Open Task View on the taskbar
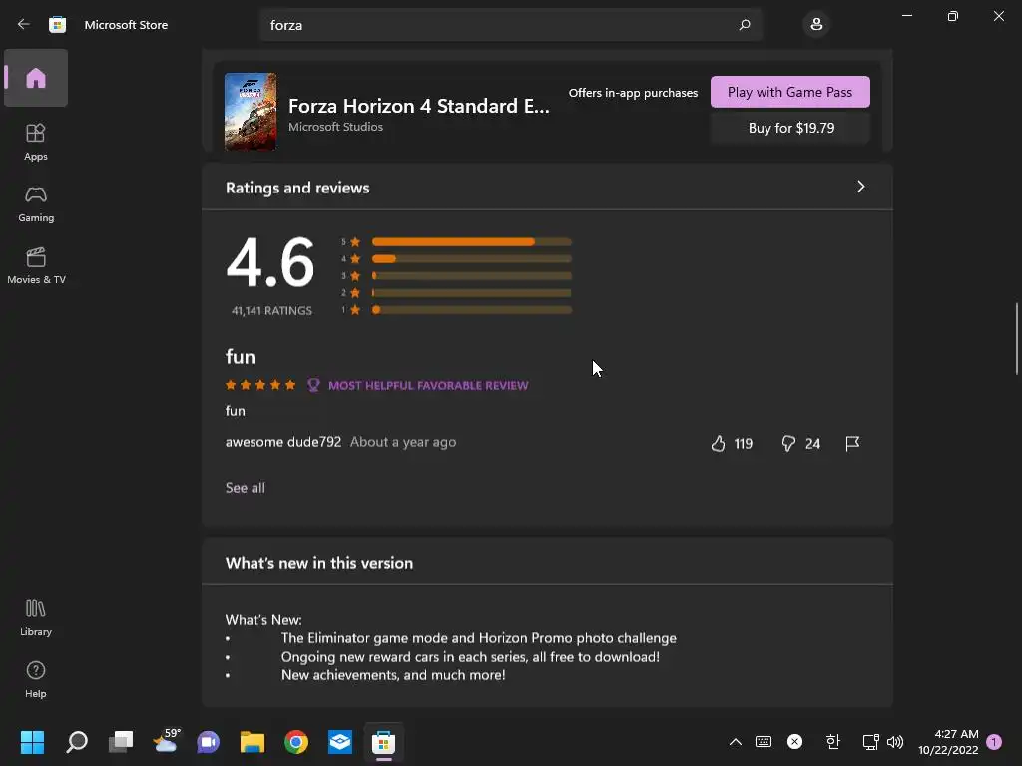This screenshot has width=1022, height=766. click(121, 742)
